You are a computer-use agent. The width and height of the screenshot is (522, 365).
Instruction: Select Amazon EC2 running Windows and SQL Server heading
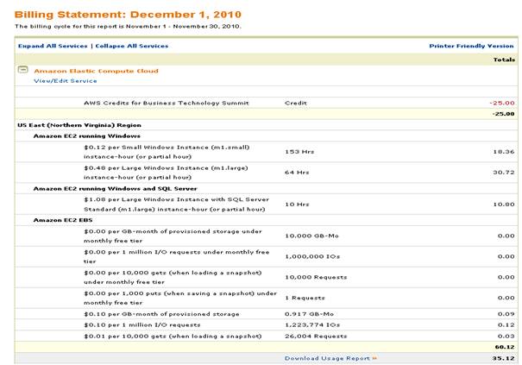pyautogui.click(x=116, y=188)
